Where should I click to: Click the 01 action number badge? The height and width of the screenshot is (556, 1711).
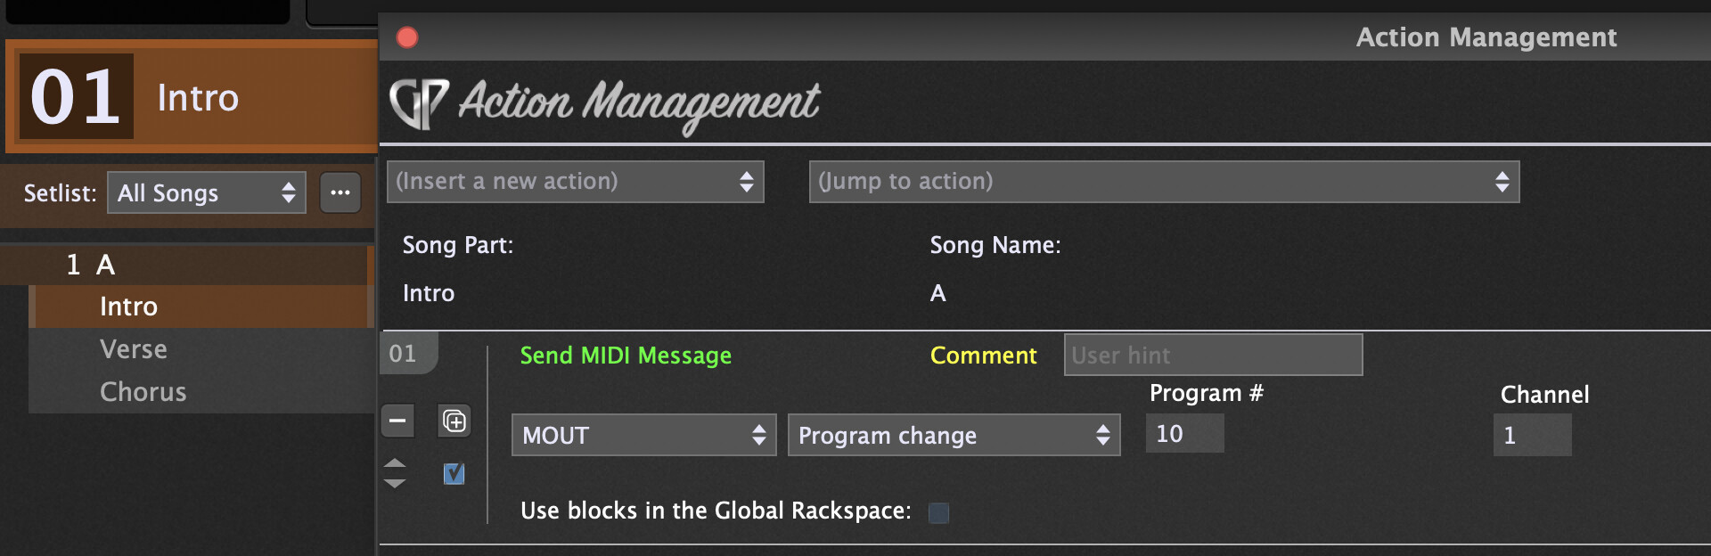(x=404, y=354)
